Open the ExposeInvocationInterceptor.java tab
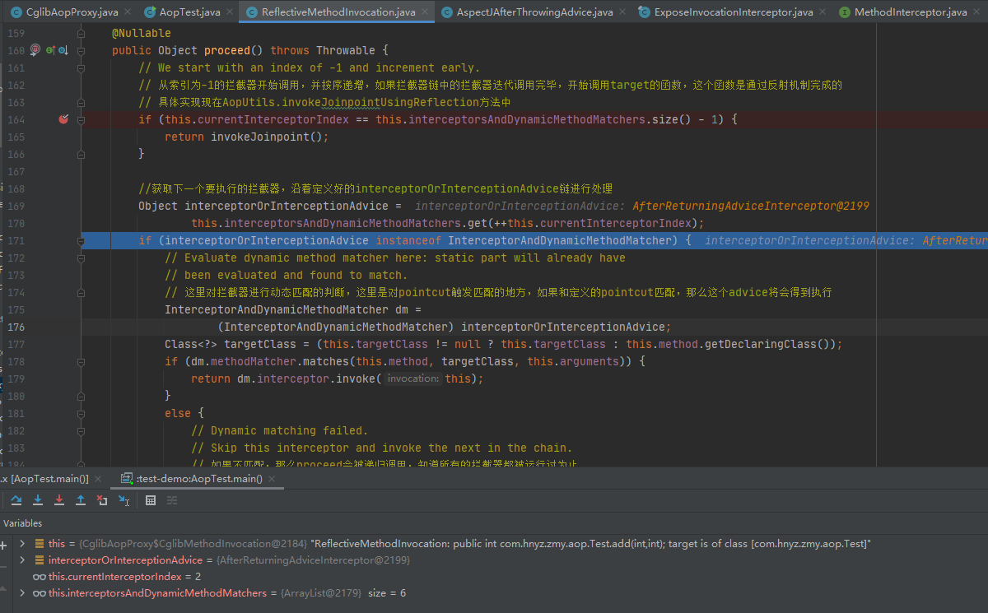The height and width of the screenshot is (613, 988). point(734,12)
